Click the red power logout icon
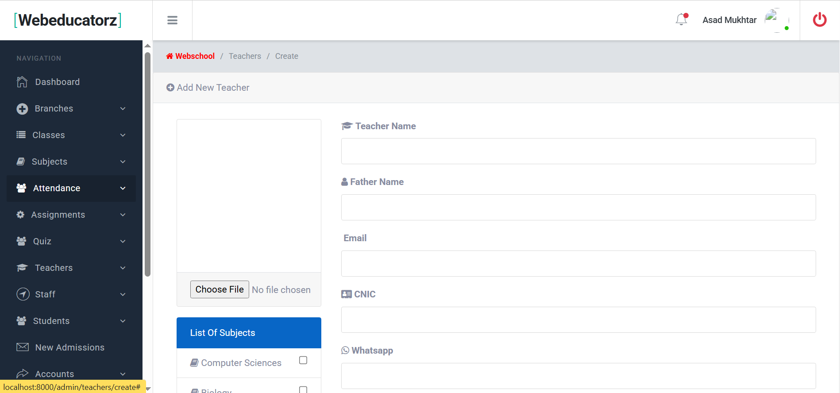Screen dimensions: 840x393 coord(820,20)
